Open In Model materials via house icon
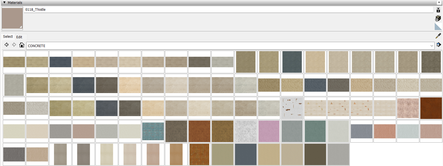Viewport: 443px width, 166px height. [22, 45]
